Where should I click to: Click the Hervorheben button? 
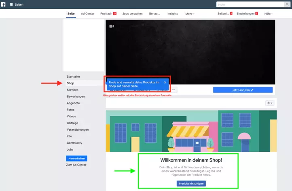click(x=76, y=159)
